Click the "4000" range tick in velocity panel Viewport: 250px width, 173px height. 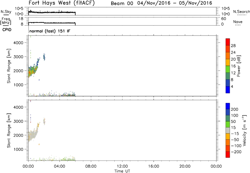coord(18,107)
